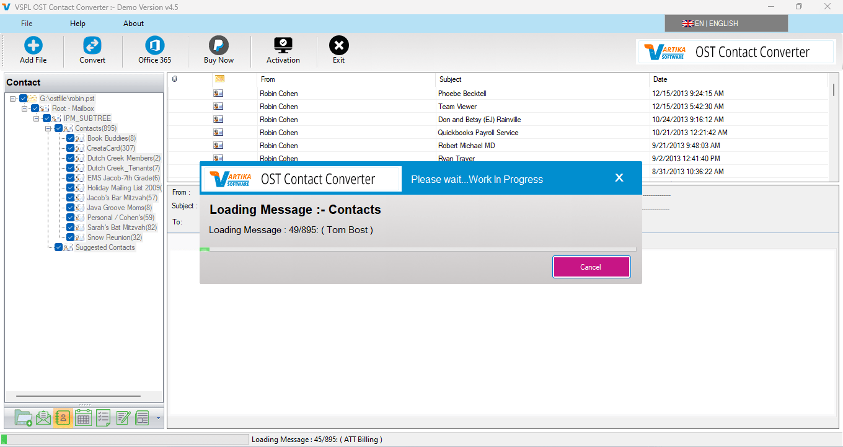Click the add folder icon in bottom navigation bar
Viewport: 843px width, 447px height.
click(x=24, y=418)
